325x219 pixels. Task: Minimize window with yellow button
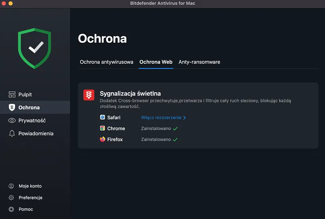point(11,3)
